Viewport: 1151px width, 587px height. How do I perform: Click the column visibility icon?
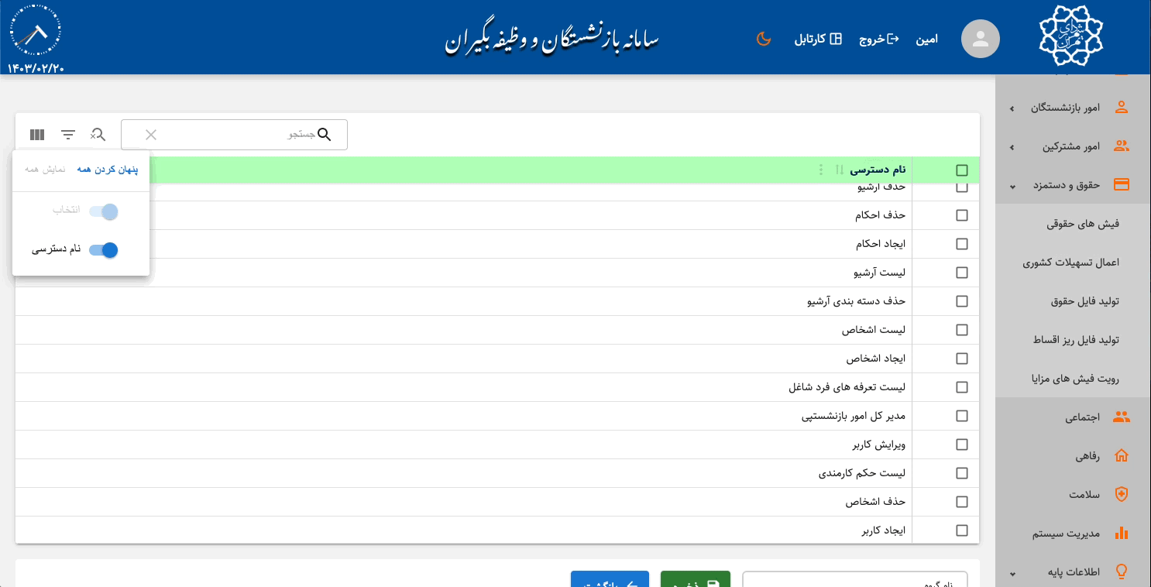[37, 135]
